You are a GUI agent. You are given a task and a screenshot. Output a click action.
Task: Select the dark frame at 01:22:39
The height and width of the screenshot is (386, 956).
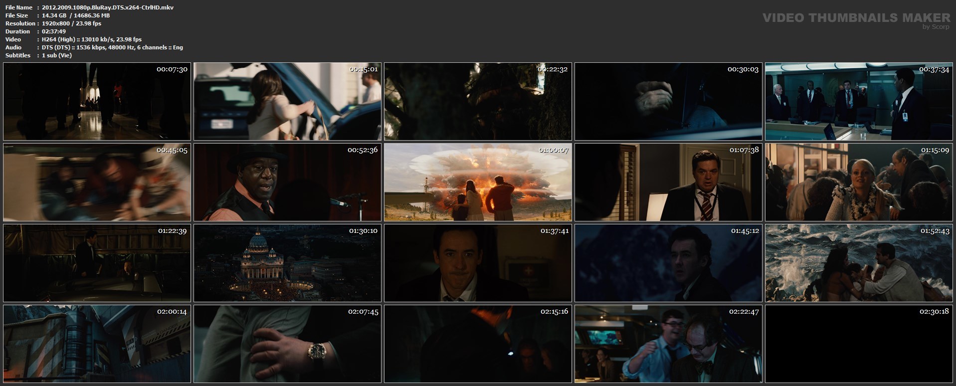pos(97,263)
